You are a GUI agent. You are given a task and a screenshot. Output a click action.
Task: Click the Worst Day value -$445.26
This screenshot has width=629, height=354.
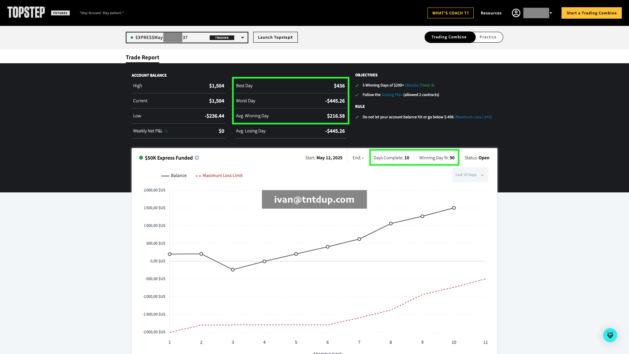[335, 101]
